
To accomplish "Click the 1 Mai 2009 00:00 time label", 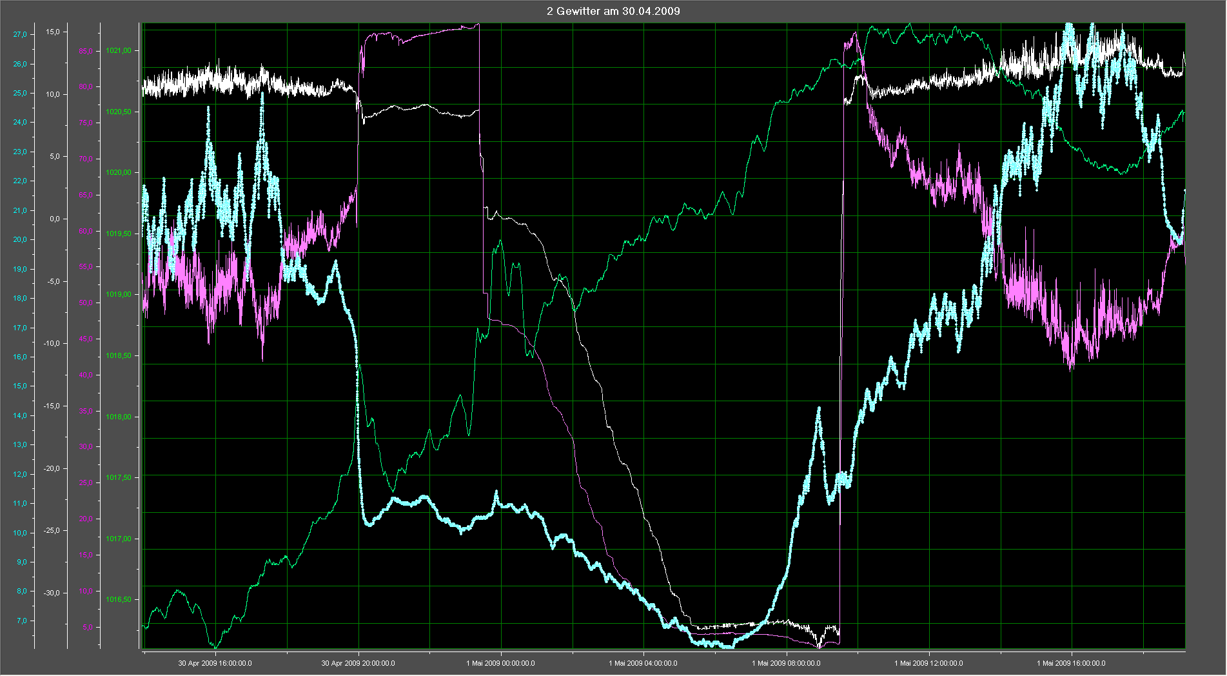I will (500, 663).
